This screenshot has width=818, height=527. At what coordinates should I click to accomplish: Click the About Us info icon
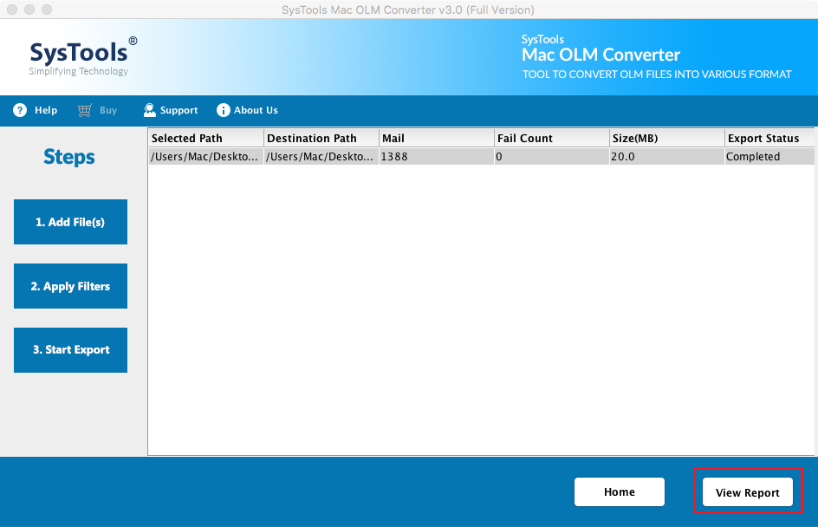click(x=224, y=110)
